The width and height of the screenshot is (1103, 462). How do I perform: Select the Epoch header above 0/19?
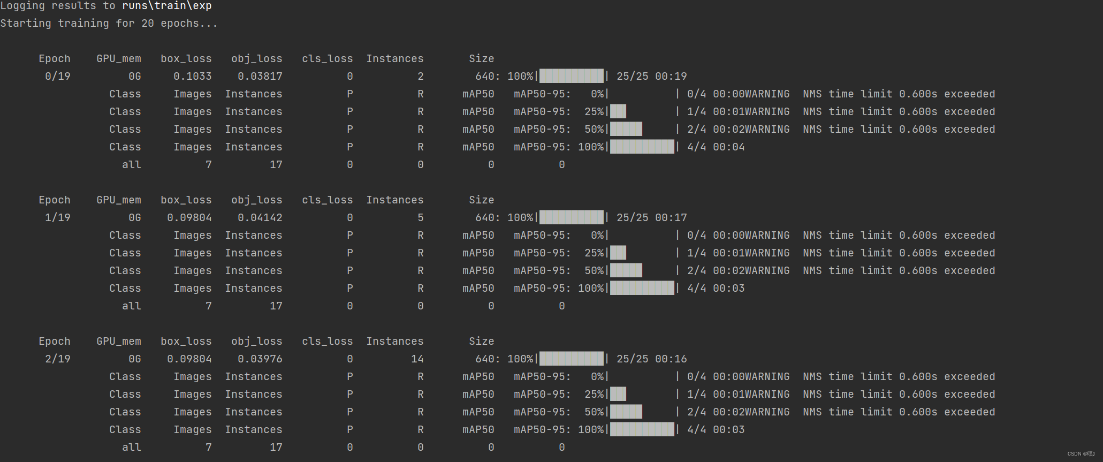[x=55, y=59]
